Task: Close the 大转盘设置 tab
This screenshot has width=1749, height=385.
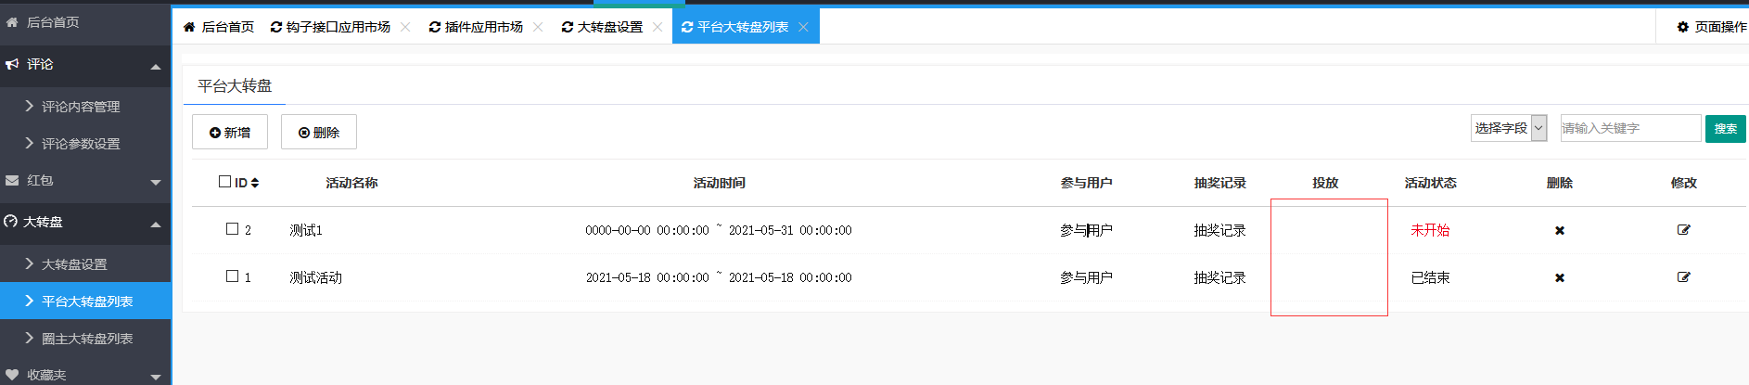Action: (x=657, y=27)
